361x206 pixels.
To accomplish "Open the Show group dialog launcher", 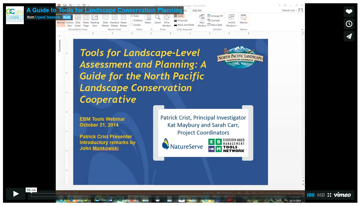I will [151, 30].
